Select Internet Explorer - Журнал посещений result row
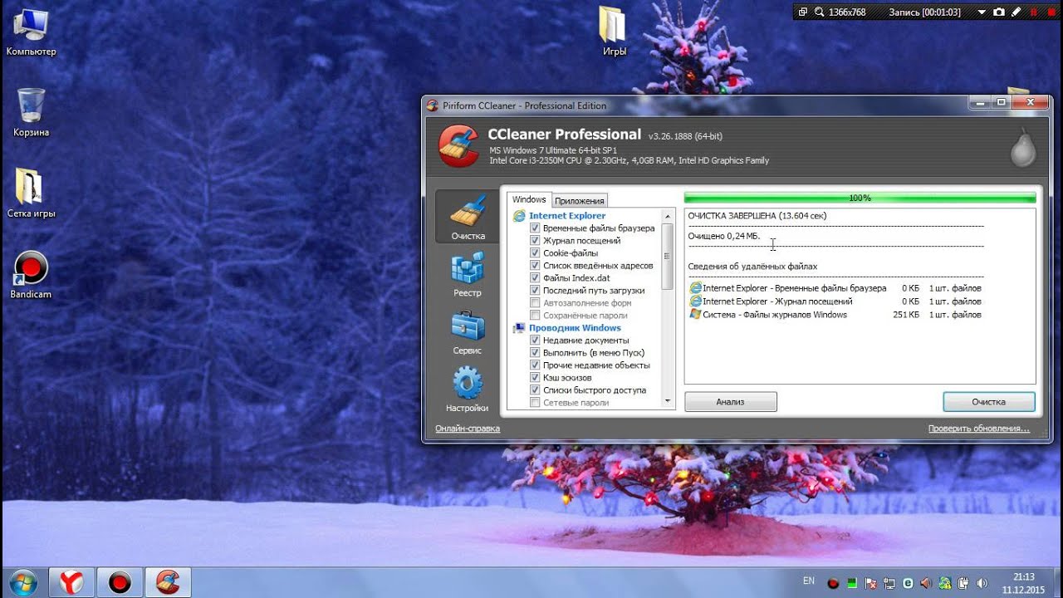The height and width of the screenshot is (598, 1063). (835, 301)
